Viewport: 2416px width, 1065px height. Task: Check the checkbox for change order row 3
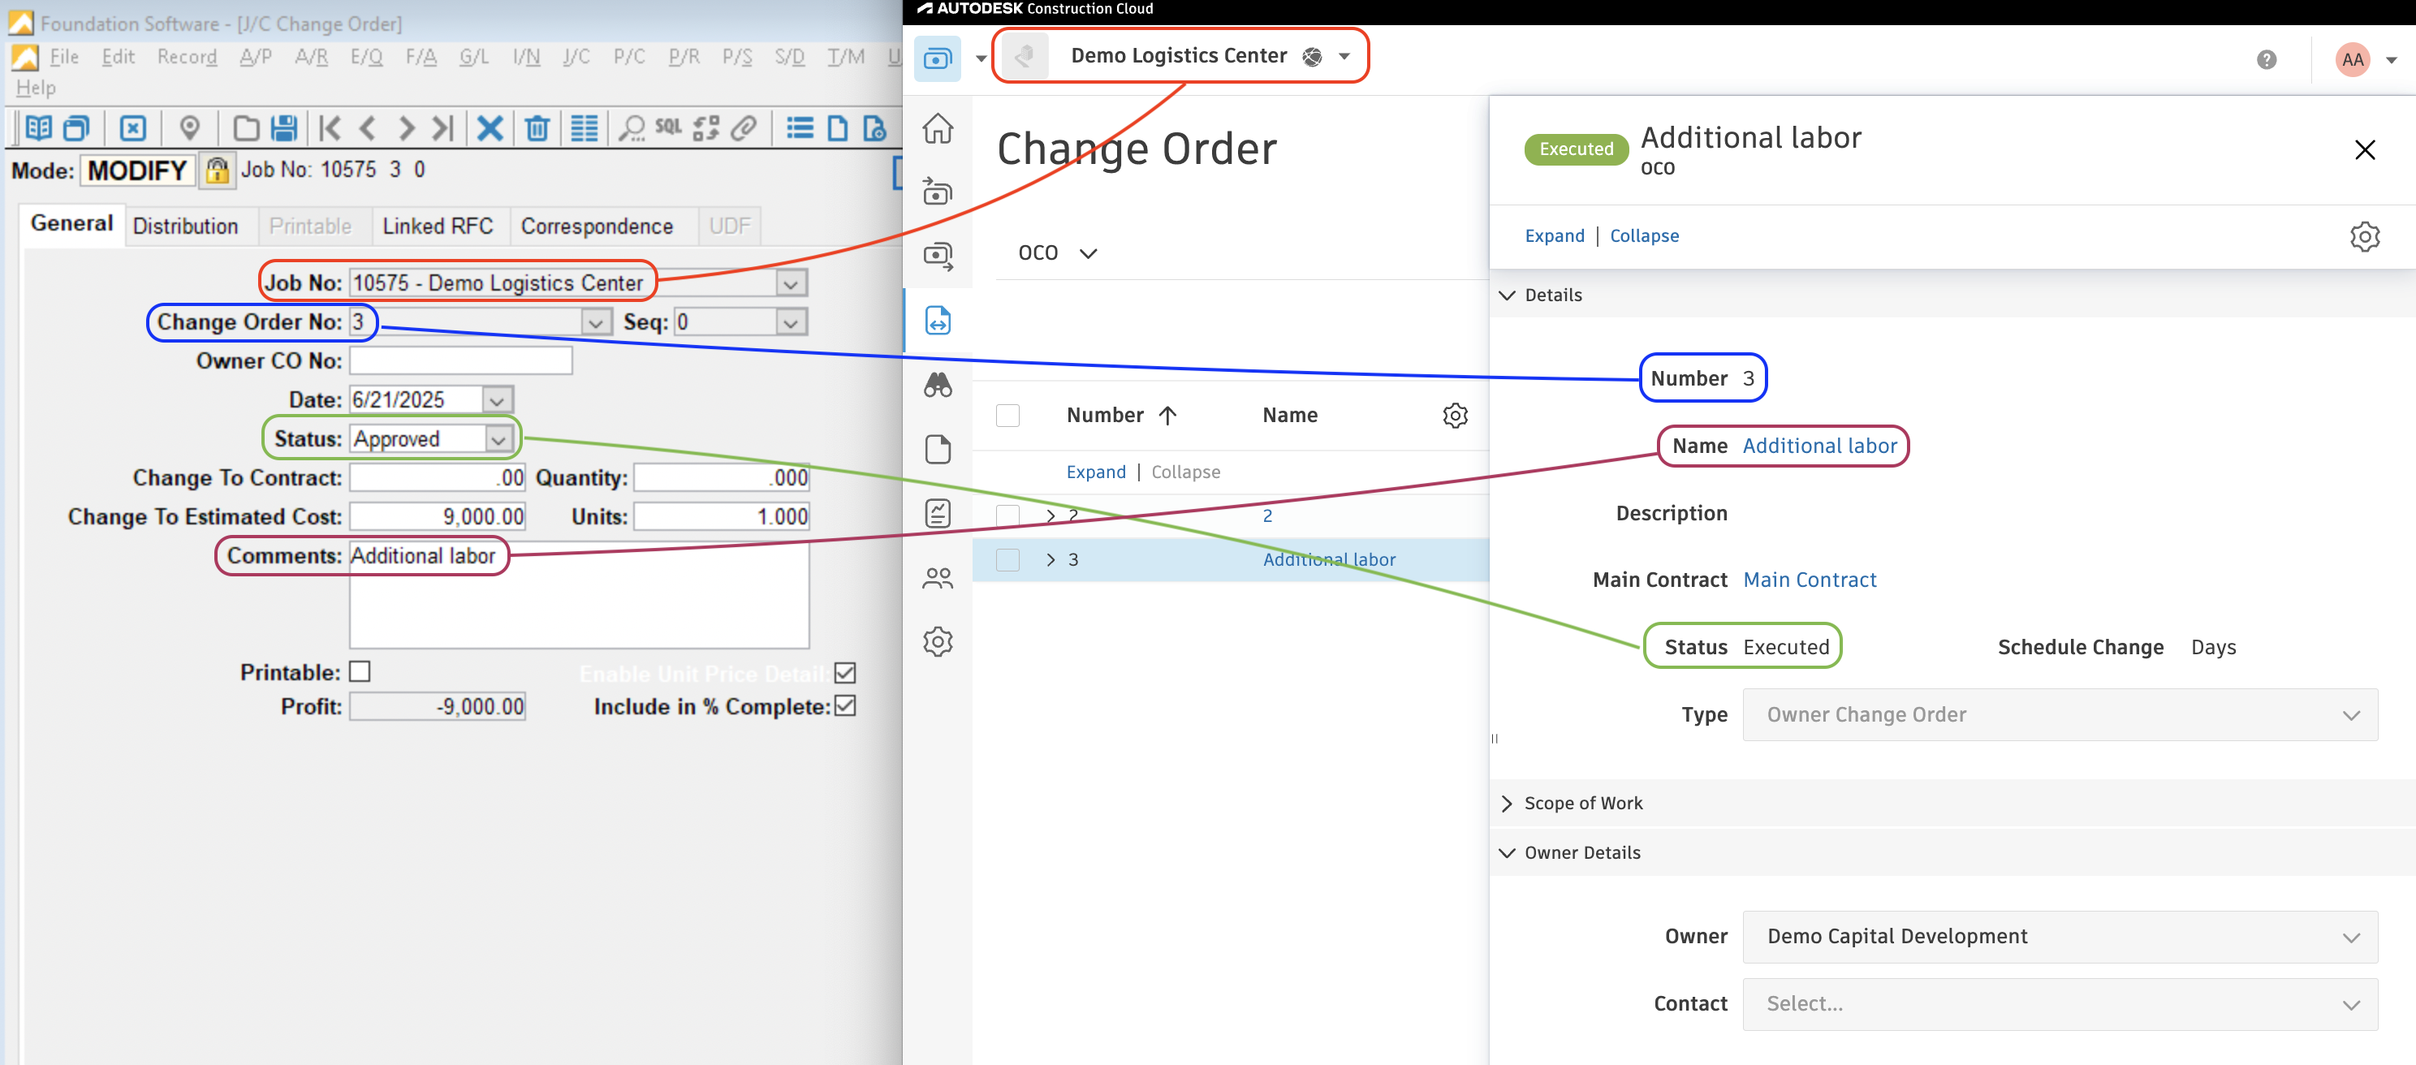pos(1007,559)
